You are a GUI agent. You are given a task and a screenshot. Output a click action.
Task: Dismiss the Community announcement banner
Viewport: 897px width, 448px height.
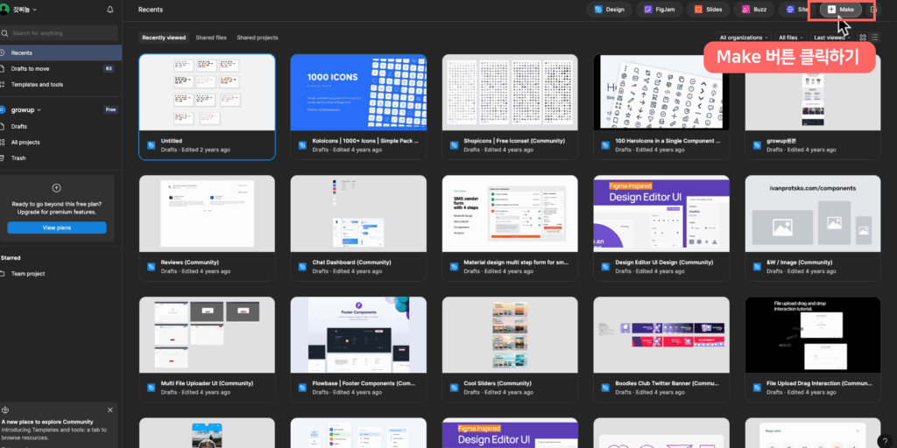coord(109,409)
